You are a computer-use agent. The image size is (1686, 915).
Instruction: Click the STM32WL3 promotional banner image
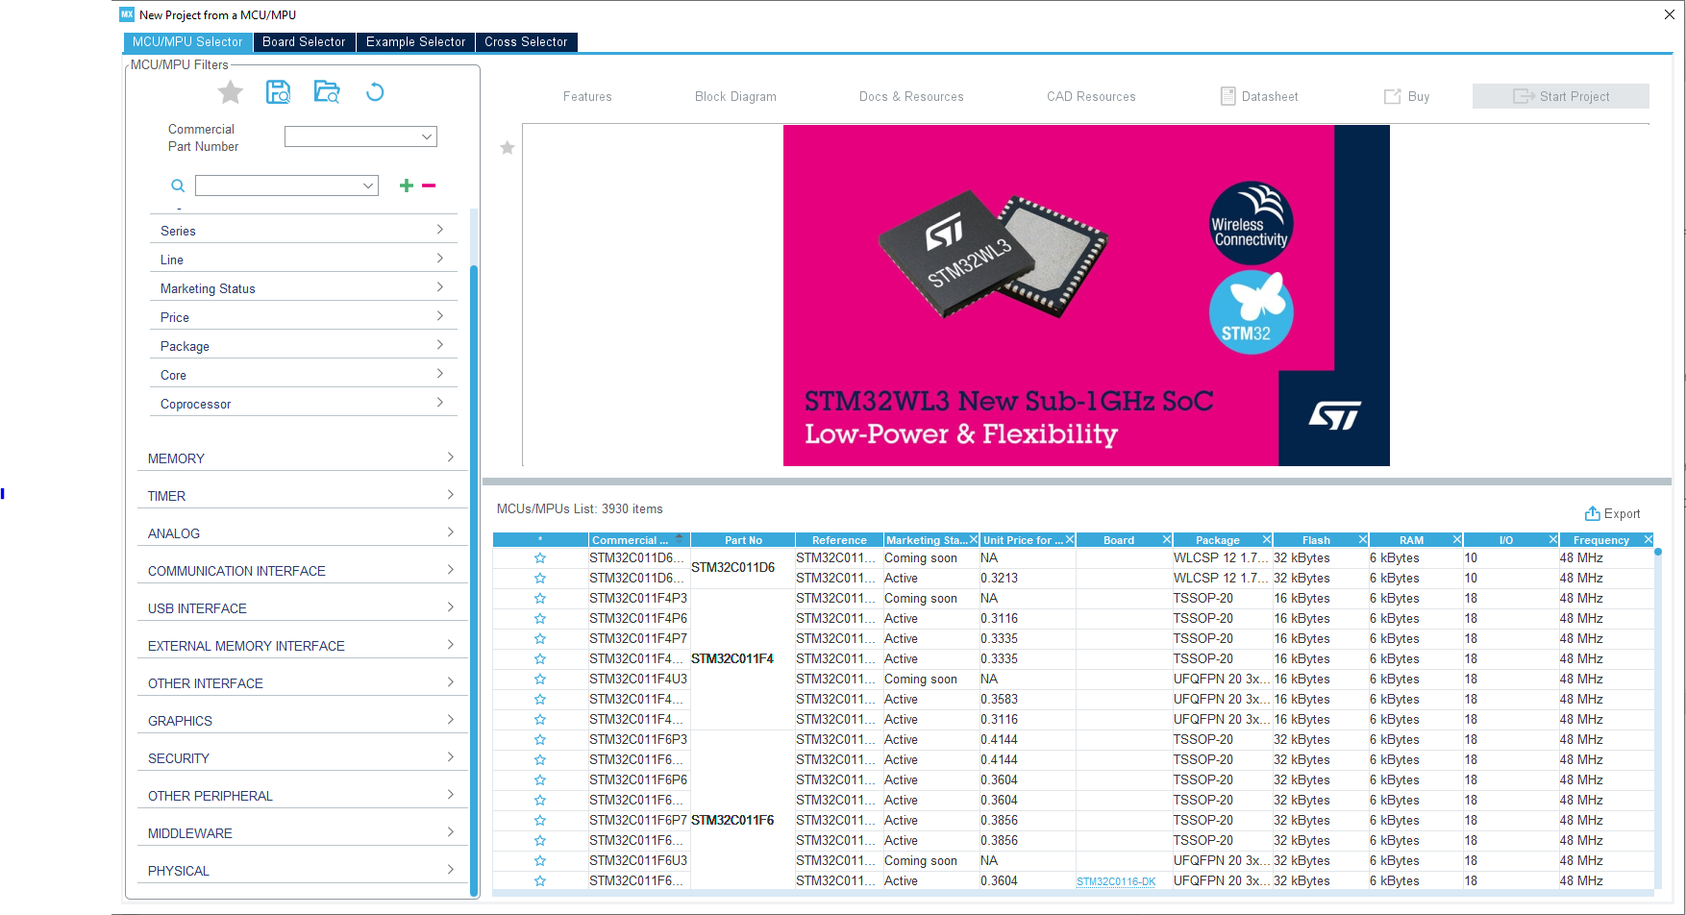(1086, 295)
